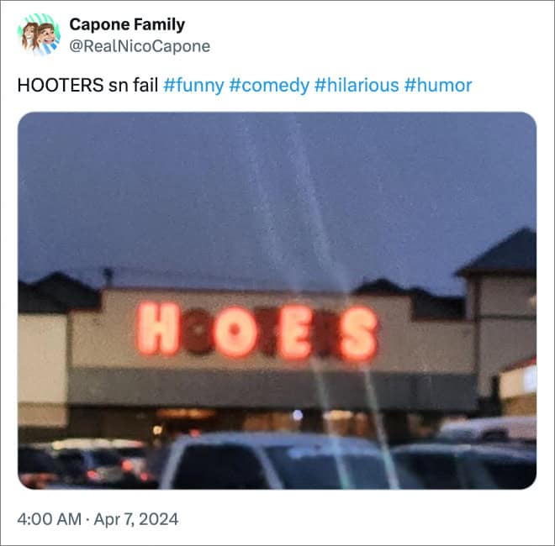Screen dimensions: 555x546
Task: Click the Apr 7, 2024 date
Action: pyautogui.click(x=136, y=519)
